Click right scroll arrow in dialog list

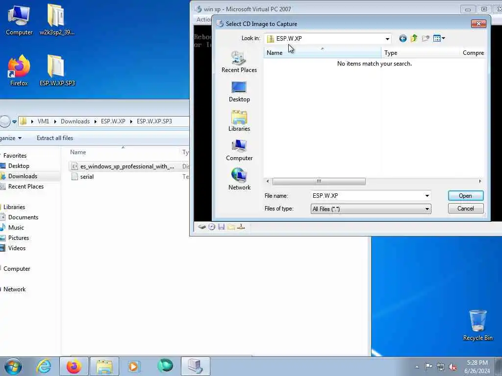pos(480,181)
